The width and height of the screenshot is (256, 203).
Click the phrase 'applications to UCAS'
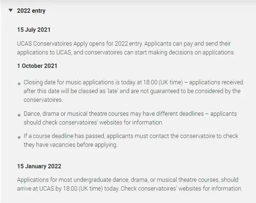click(44, 52)
